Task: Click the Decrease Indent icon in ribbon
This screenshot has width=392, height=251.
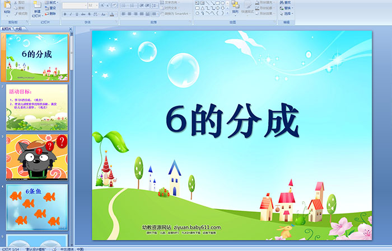Action: [142, 6]
